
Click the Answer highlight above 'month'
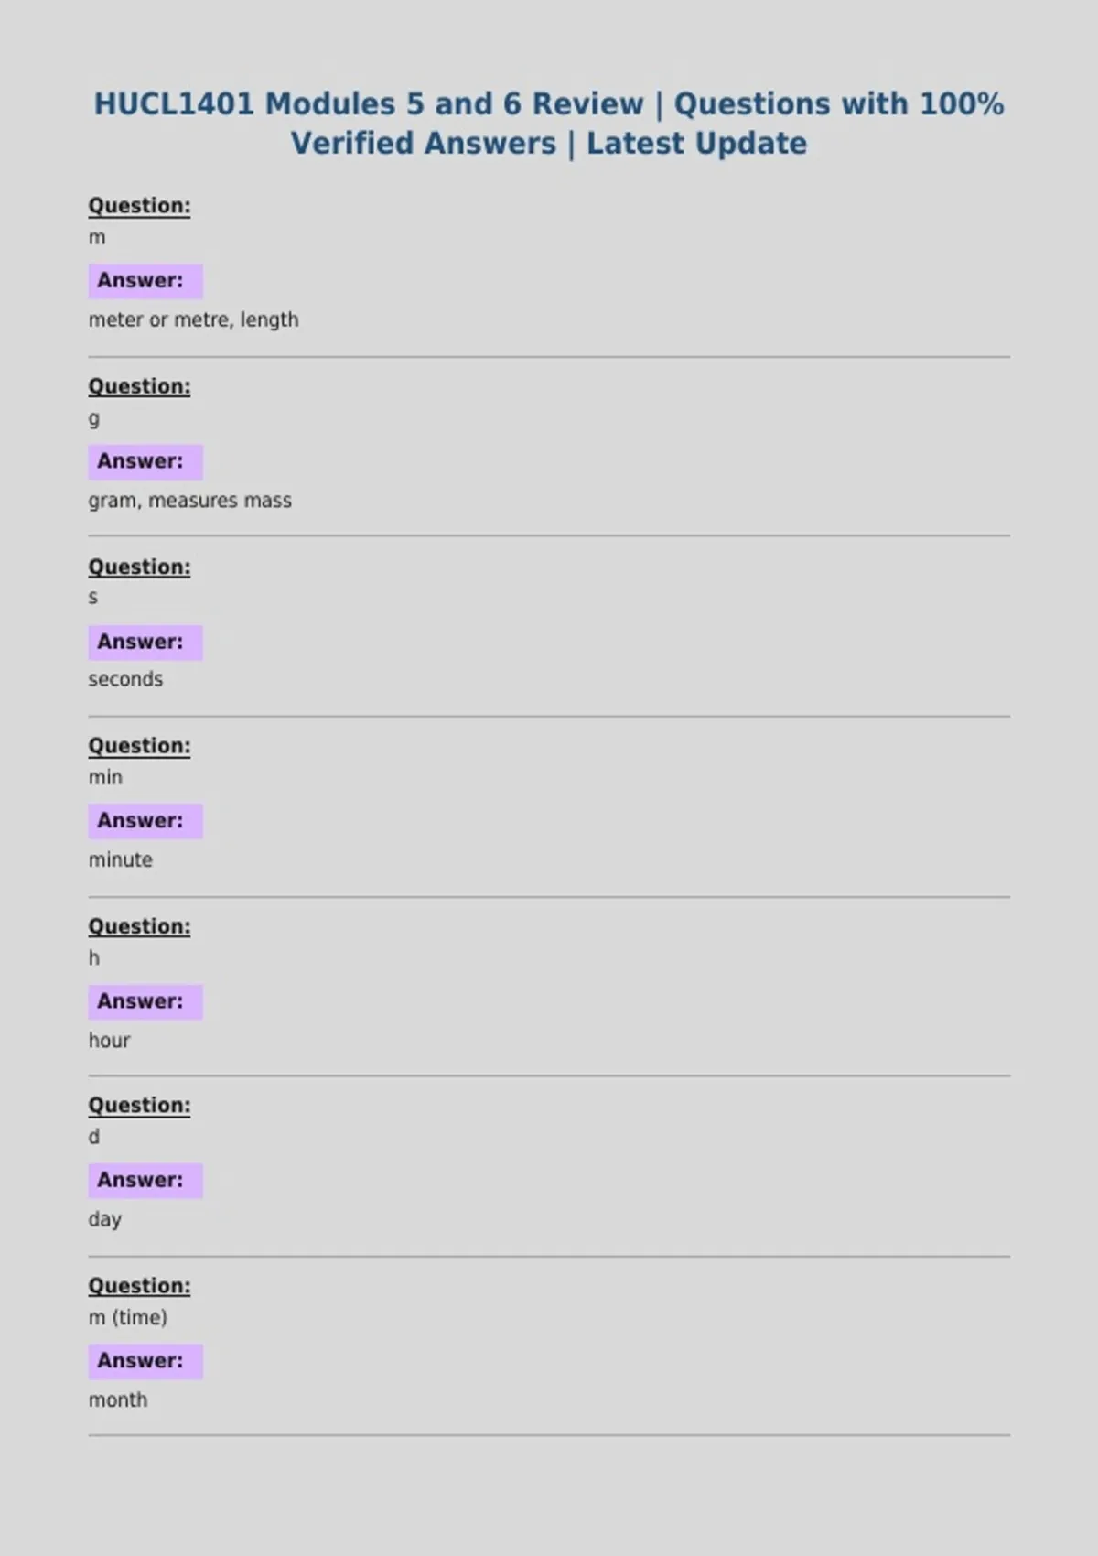point(145,1361)
